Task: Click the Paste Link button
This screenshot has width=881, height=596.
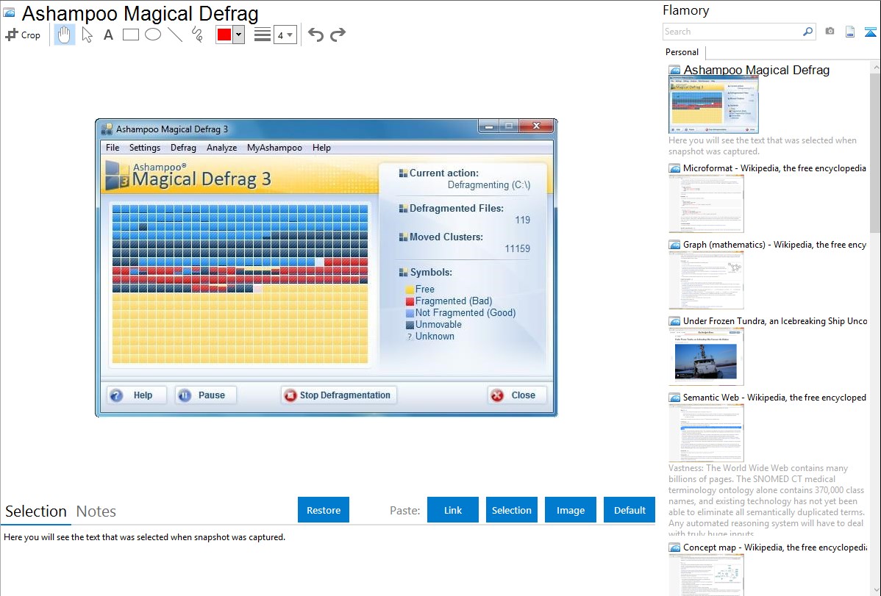Action: [453, 510]
